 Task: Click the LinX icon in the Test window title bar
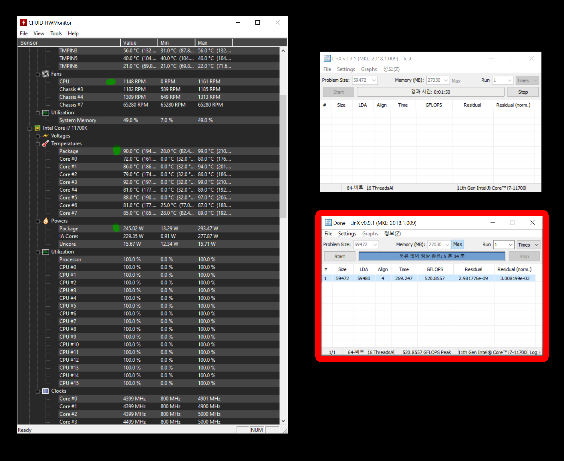pos(327,58)
